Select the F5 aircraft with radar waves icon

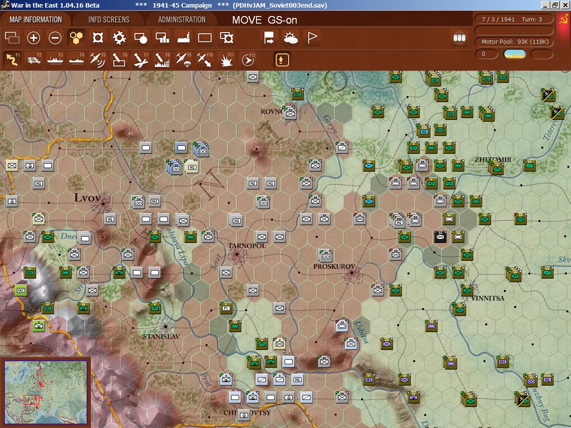pyautogui.click(x=98, y=60)
